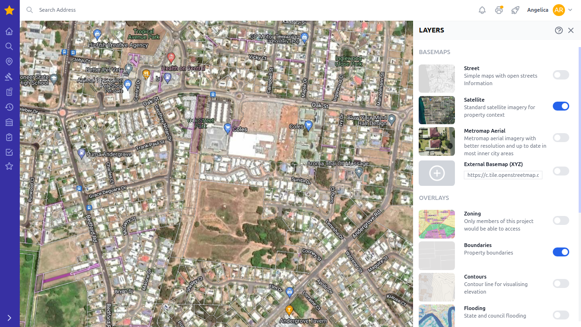Open notifications bell icon

(482, 10)
